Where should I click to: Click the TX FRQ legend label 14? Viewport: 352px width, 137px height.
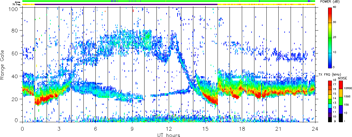(x=334, y=98)
